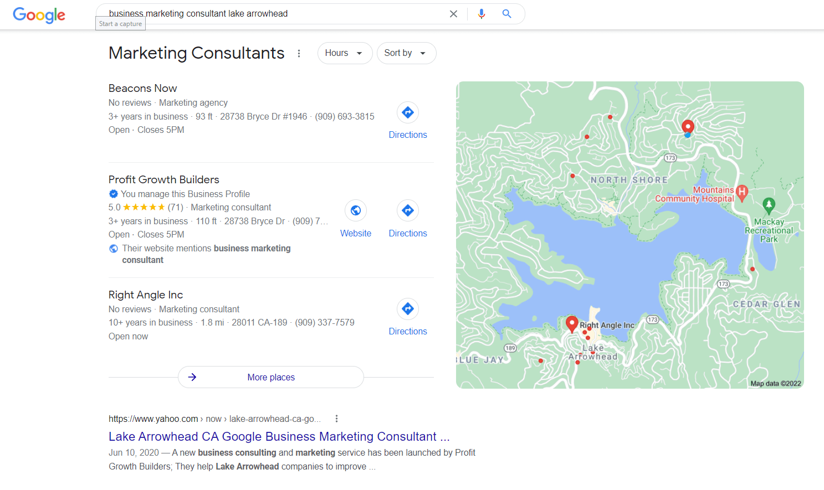Open the three-dot menu beside Marketing Consultants

tap(299, 53)
